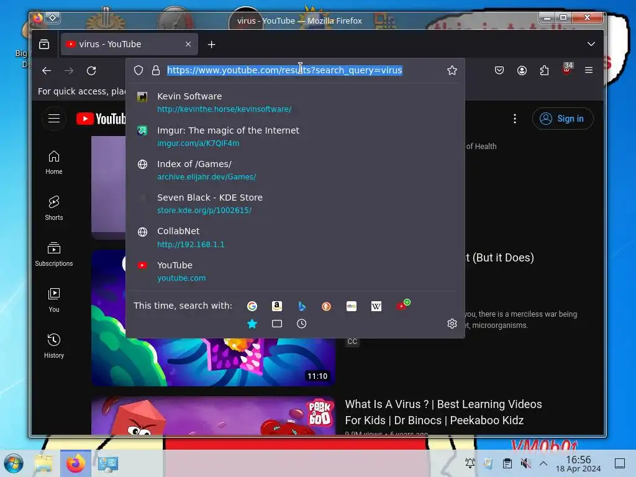Open History in YouTube sidebar
This screenshot has width=636, height=477.
pos(54,346)
